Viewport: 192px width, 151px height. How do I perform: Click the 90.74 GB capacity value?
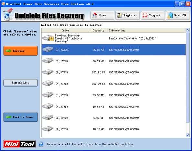(99, 61)
